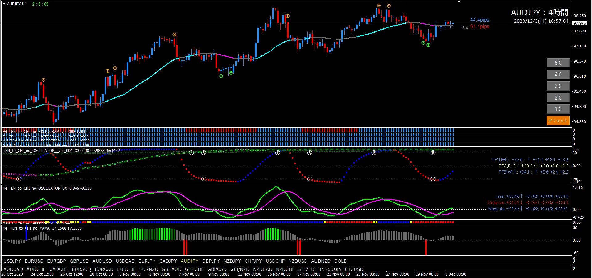Screen dimensions: 592x278
Task: Click the red Distance +0.182 value line
Action: (528, 202)
